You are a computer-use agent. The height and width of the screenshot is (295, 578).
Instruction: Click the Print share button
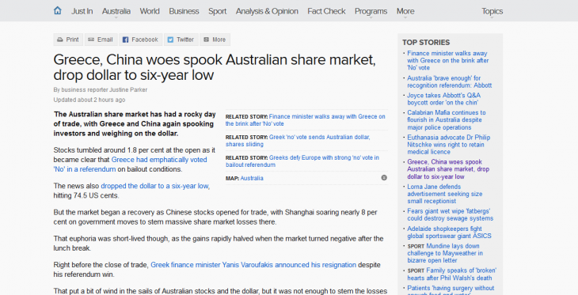tap(68, 40)
